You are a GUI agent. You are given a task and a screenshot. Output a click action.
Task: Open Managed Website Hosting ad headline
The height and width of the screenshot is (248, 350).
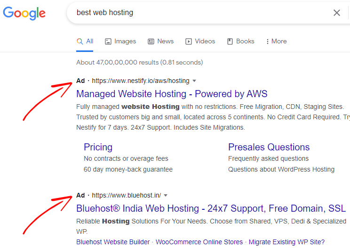172,93
